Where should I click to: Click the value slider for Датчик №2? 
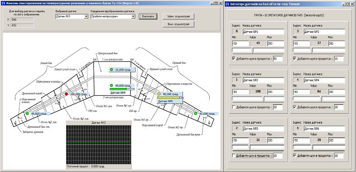click(x=258, y=99)
